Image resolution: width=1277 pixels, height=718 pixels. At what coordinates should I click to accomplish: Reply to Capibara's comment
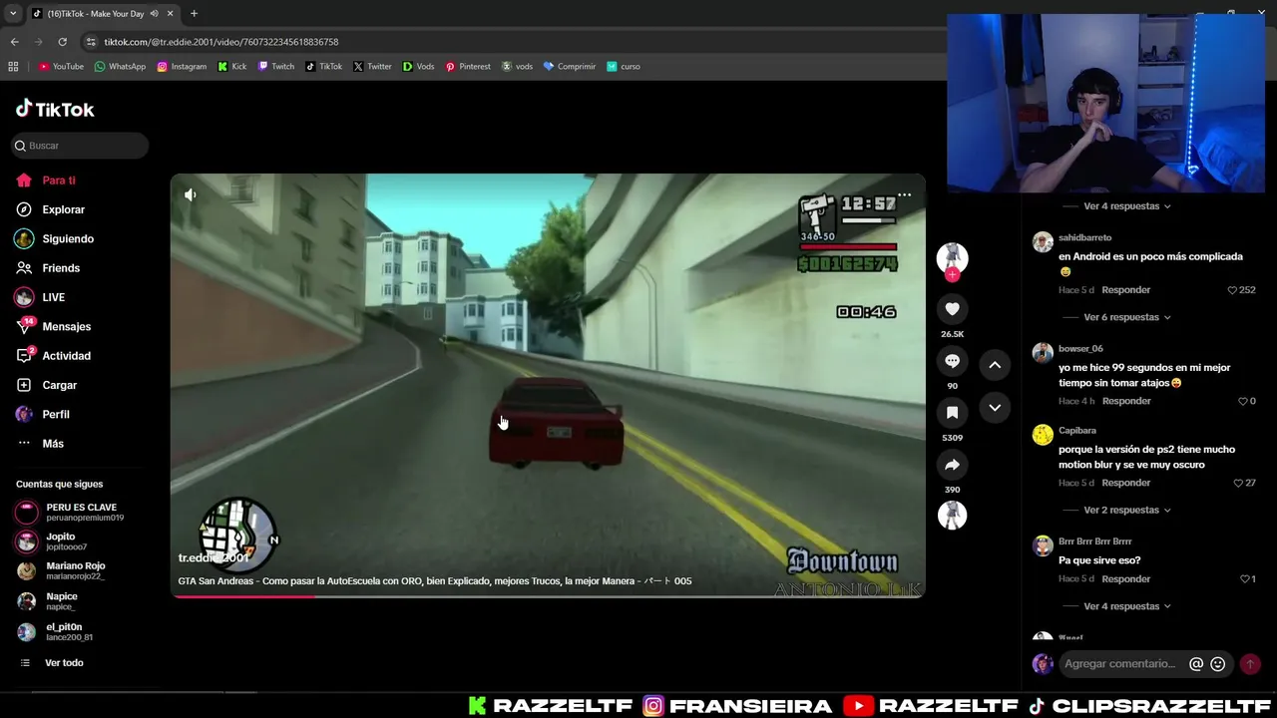tap(1126, 483)
